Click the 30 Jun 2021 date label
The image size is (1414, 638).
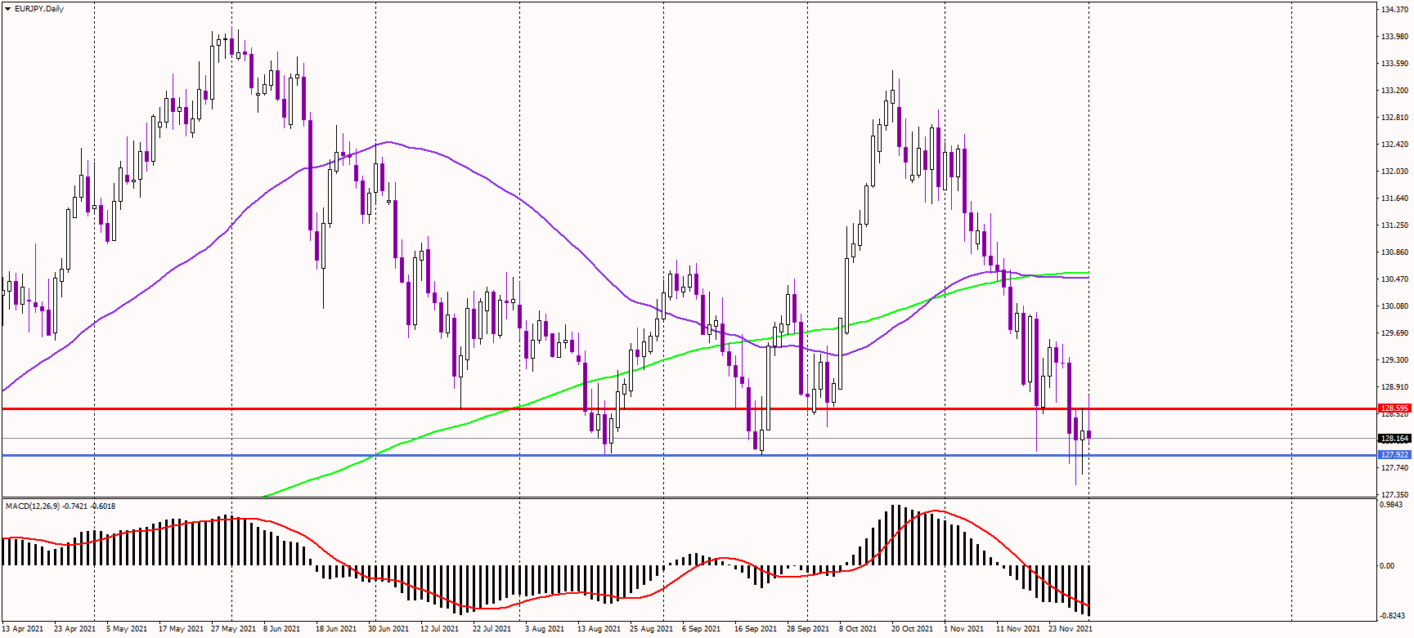(388, 629)
